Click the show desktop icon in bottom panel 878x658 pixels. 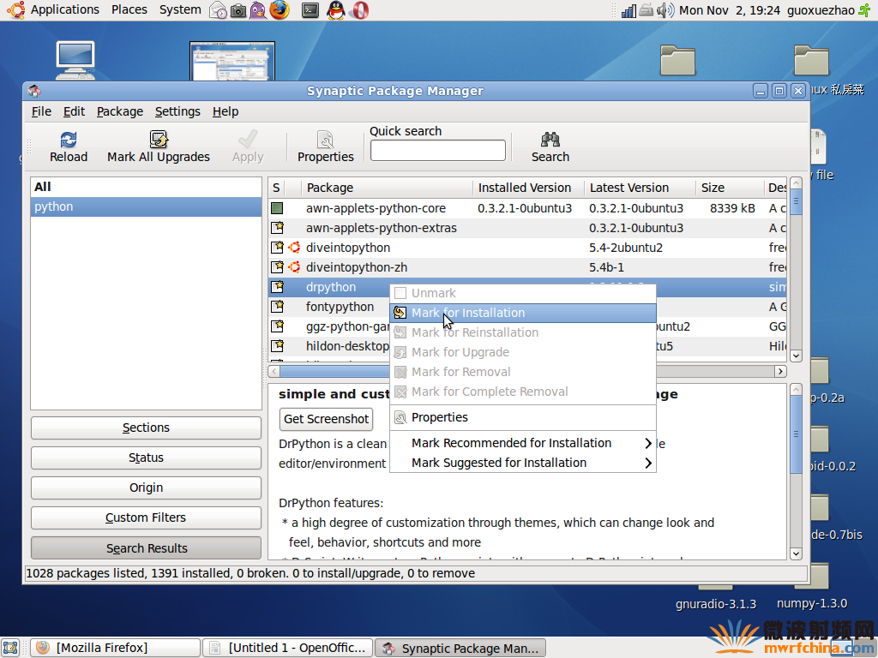(x=11, y=648)
